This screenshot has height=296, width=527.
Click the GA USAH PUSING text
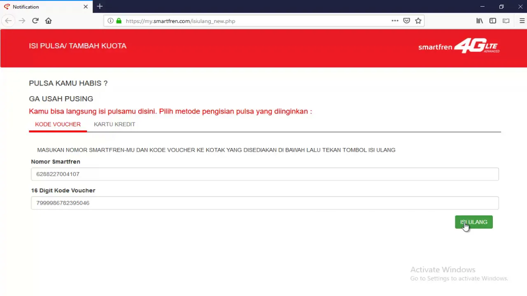click(61, 99)
